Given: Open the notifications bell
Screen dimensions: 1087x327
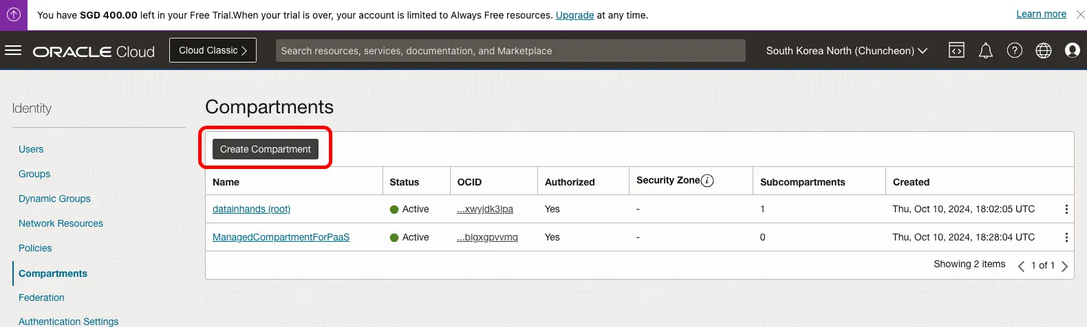Looking at the screenshot, I should (x=986, y=50).
